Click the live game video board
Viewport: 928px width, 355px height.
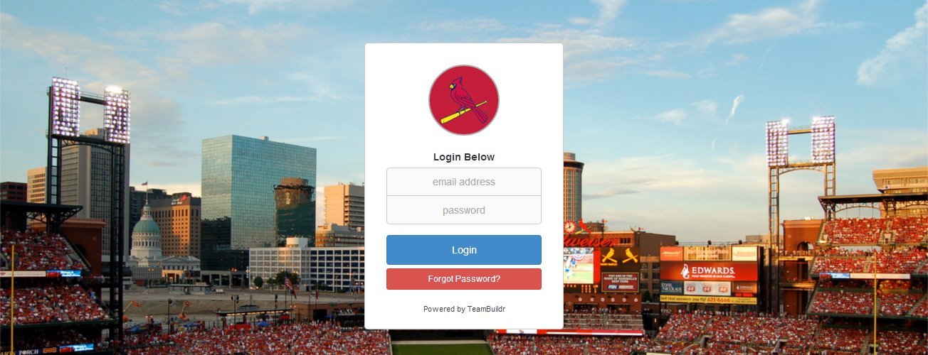pyautogui.click(x=579, y=266)
